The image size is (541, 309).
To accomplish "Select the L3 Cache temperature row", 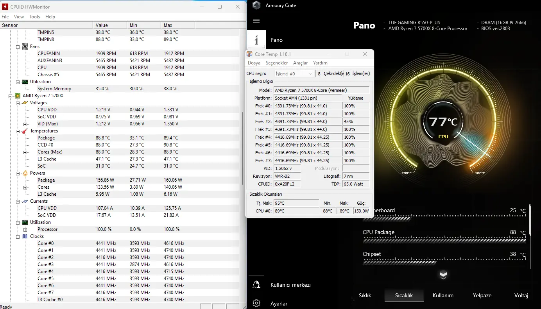I will [119, 159].
